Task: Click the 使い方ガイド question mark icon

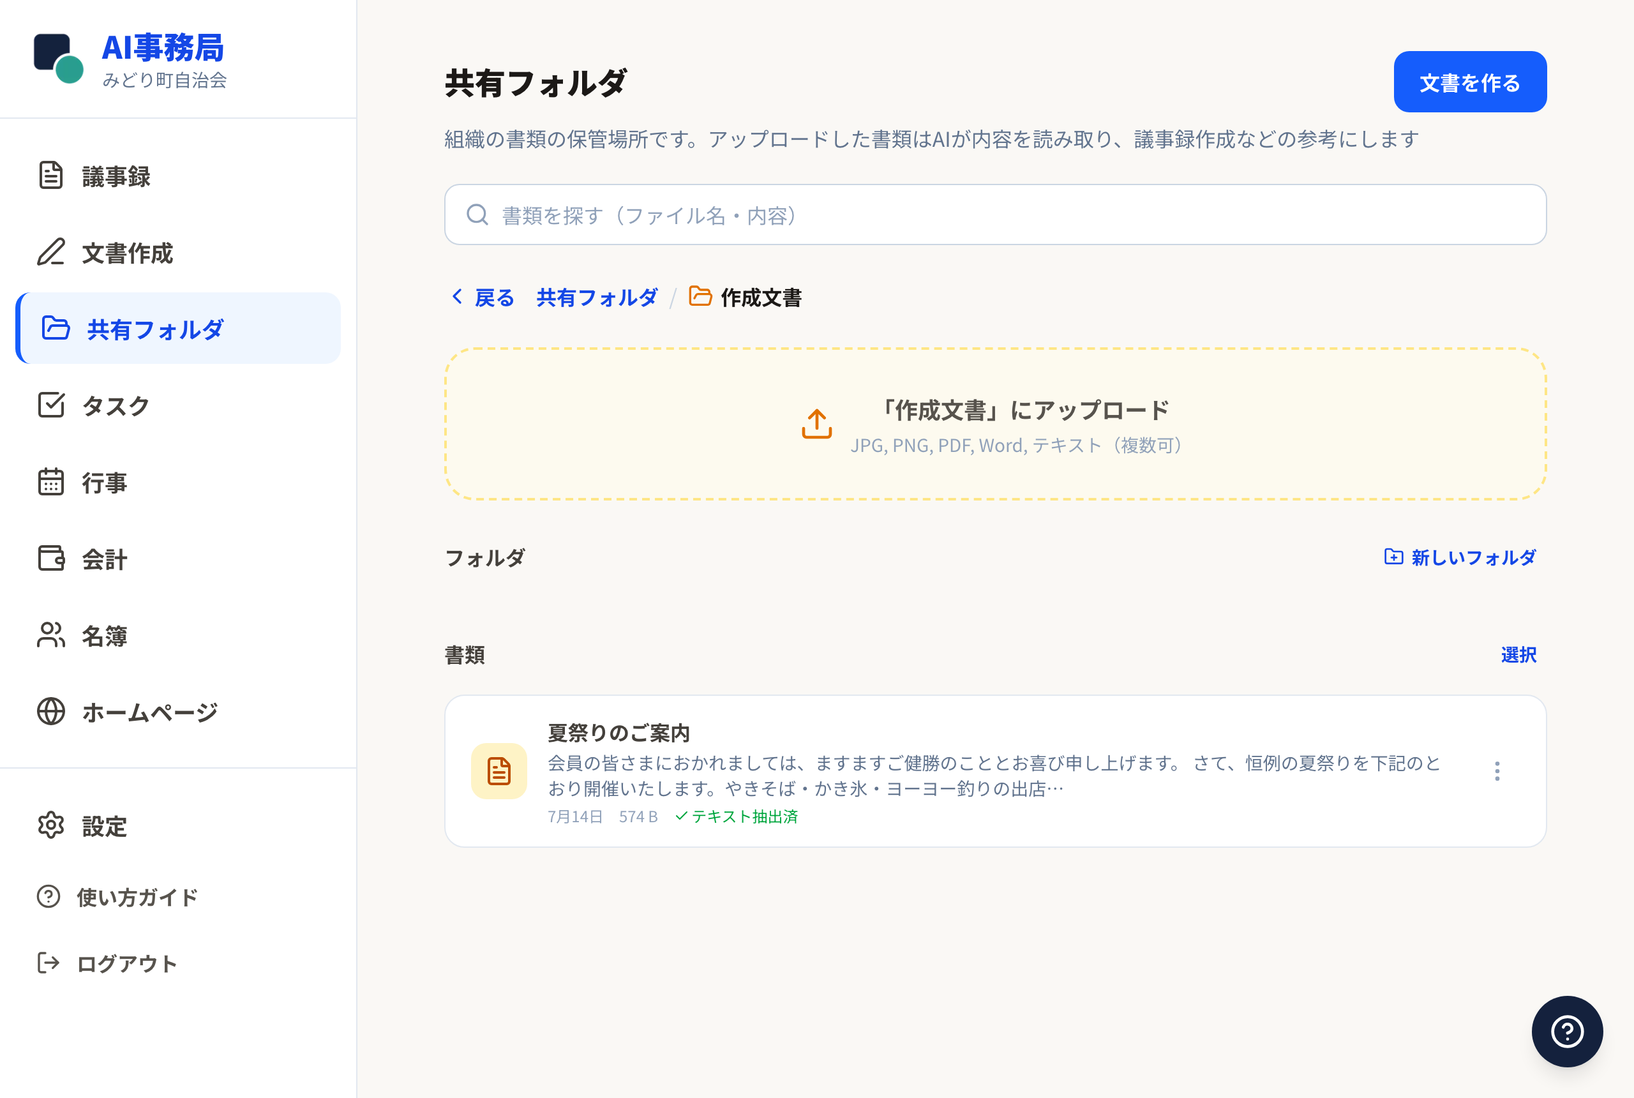Action: pyautogui.click(x=49, y=896)
